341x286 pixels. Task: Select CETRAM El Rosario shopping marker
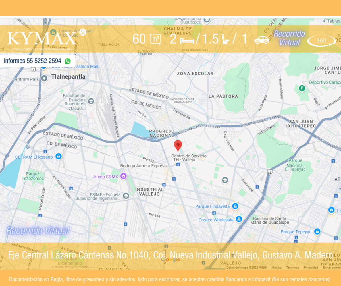[x=59, y=157]
